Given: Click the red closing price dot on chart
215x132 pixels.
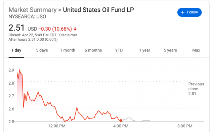Looking at the screenshot, I should [121, 121].
